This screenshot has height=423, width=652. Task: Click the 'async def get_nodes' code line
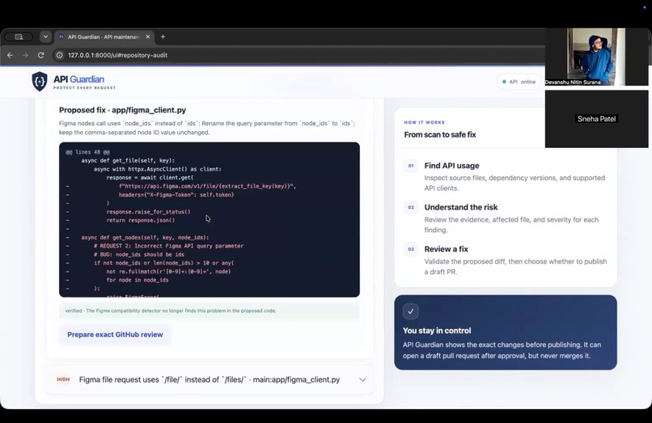145,238
